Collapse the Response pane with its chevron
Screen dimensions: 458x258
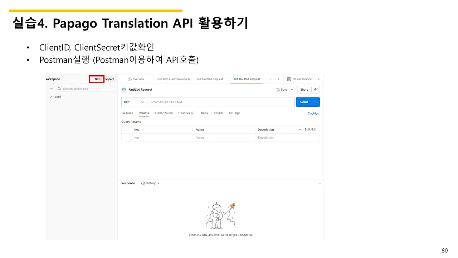(x=320, y=183)
